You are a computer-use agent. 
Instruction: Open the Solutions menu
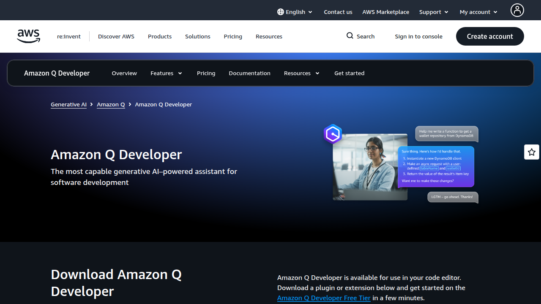click(198, 36)
